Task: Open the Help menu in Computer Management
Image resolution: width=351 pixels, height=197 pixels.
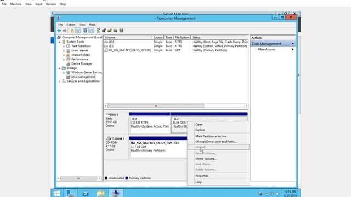Action: tap(92, 25)
